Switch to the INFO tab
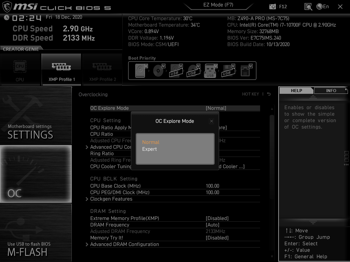The width and height of the screenshot is (350, 262). click(331, 90)
